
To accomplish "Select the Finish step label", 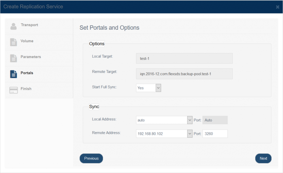I will [x=26, y=89].
